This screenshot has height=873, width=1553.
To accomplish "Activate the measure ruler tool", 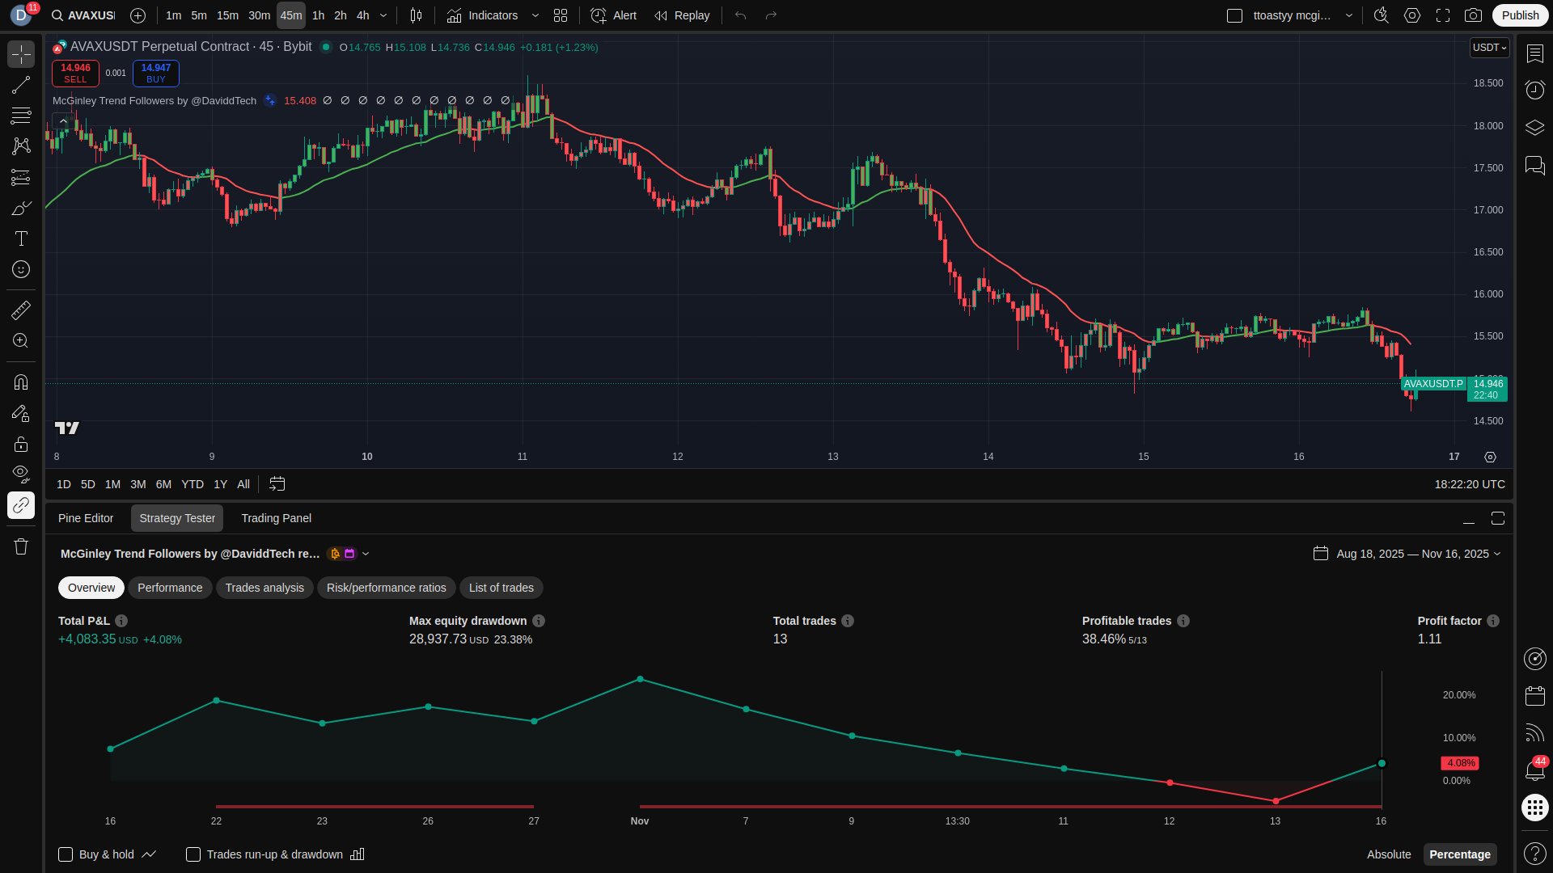I will coord(21,310).
